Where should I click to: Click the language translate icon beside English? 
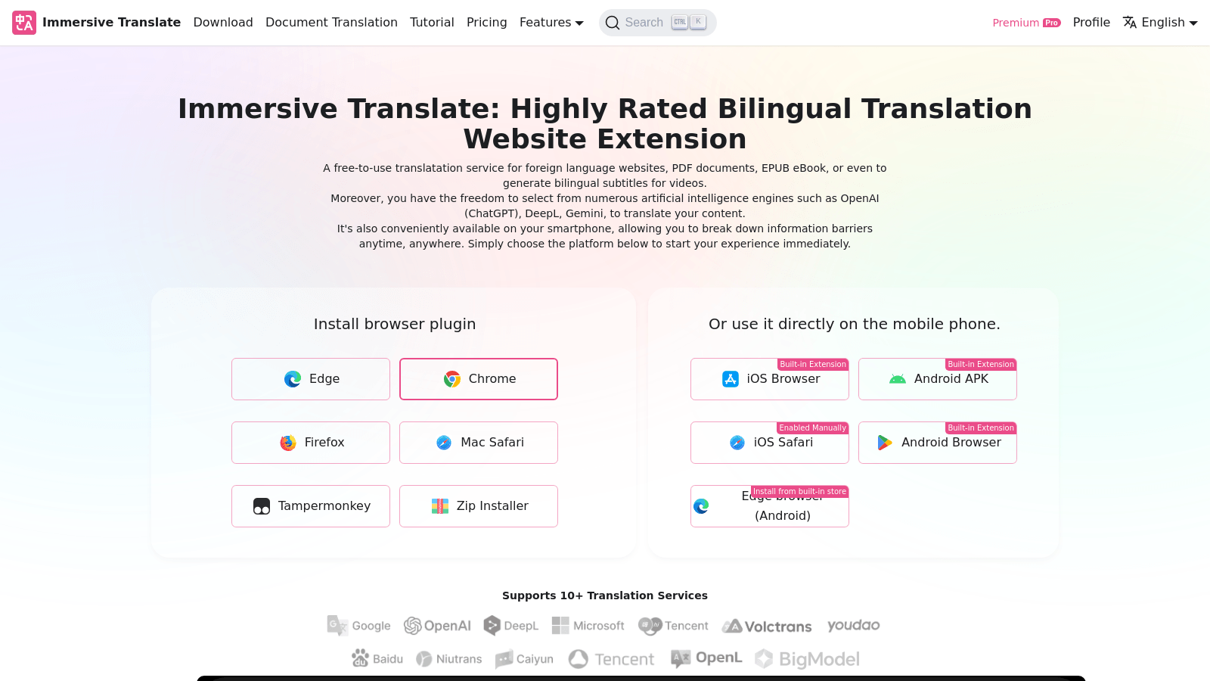tap(1130, 23)
